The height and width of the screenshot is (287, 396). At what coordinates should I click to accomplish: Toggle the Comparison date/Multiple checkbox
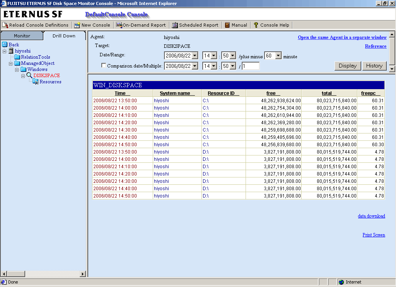tap(104, 66)
